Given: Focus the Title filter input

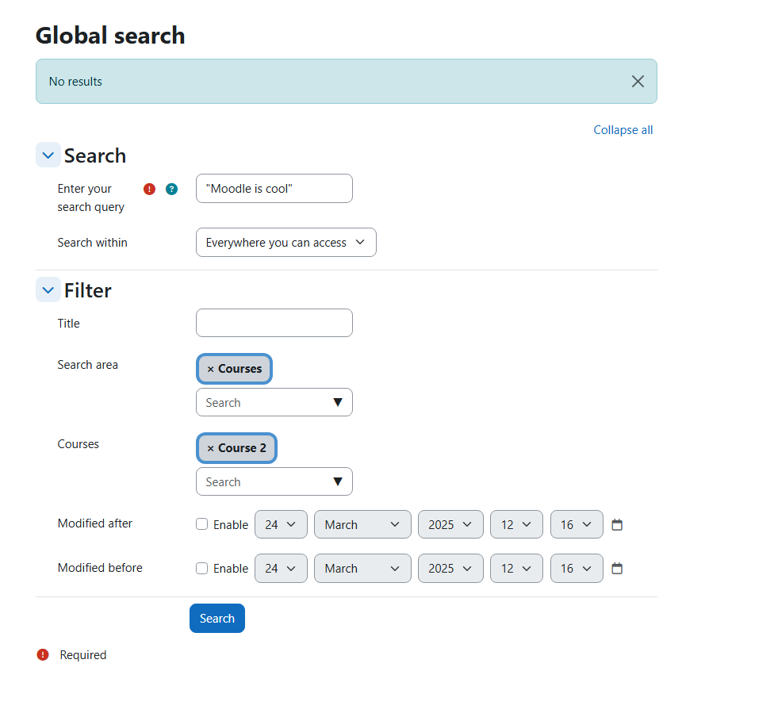Looking at the screenshot, I should coord(274,323).
